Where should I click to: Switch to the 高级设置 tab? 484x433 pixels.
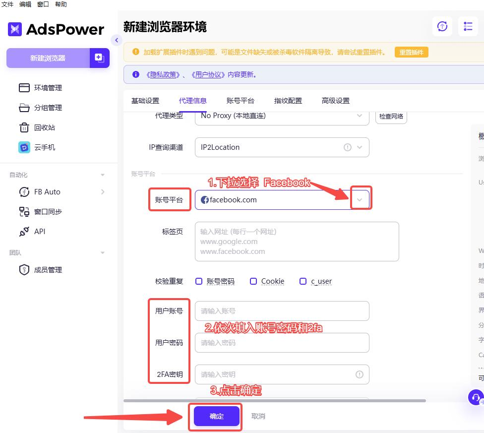[336, 101]
